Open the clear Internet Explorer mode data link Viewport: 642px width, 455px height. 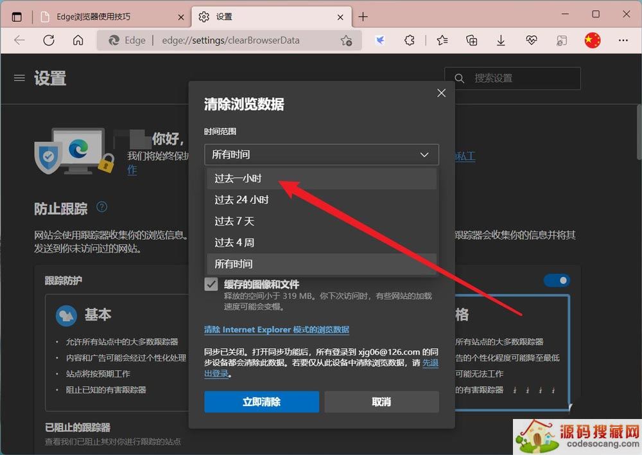pos(276,330)
